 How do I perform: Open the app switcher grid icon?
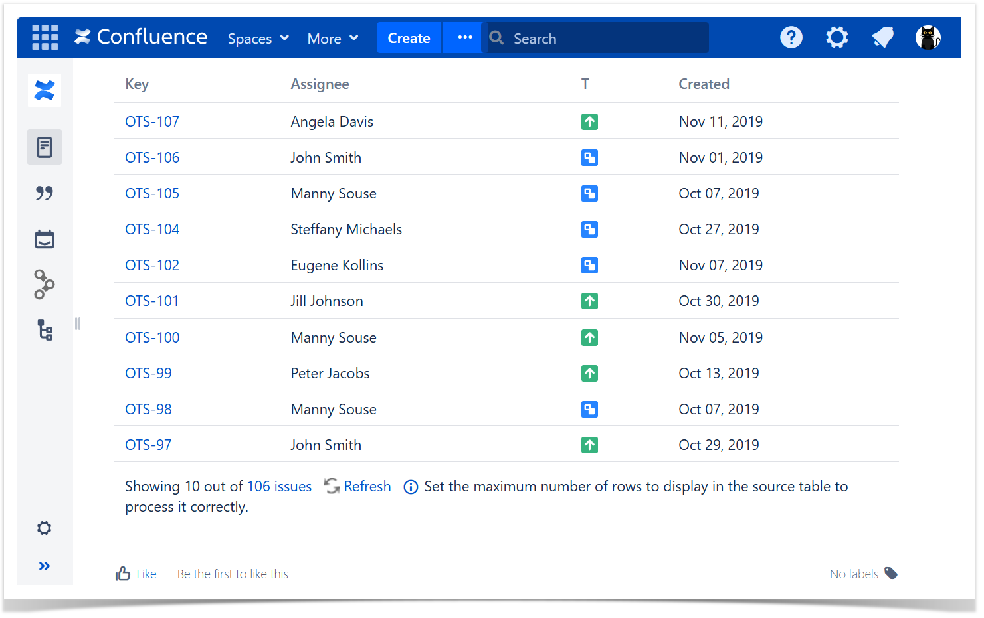pos(45,38)
